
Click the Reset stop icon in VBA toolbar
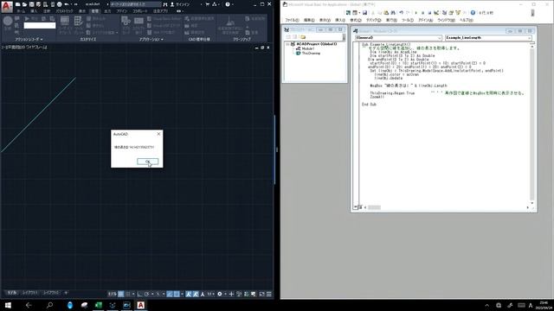pos(429,13)
